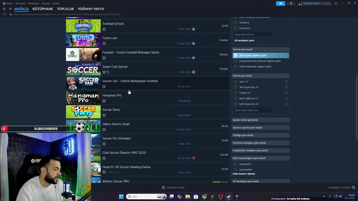
Task: Click the review icon on Futuball row
Action: 193,58
